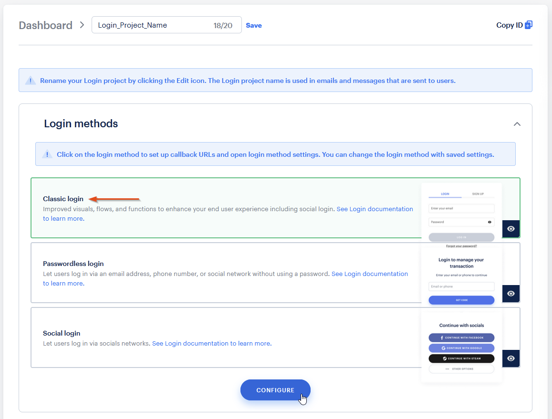
Task: Save the Login project name
Action: tap(254, 25)
